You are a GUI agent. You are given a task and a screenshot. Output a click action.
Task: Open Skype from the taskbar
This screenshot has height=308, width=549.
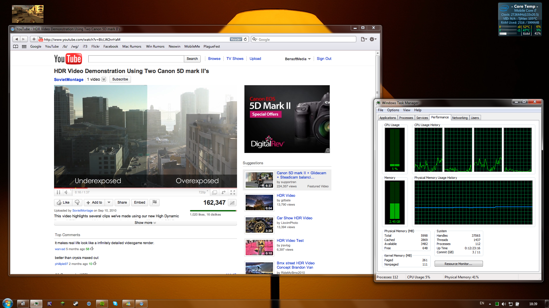[x=115, y=304]
